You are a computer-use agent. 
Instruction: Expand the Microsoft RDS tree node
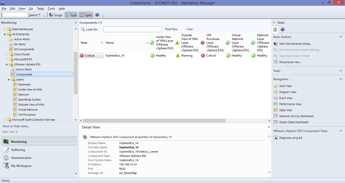6,59
